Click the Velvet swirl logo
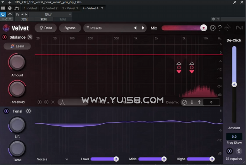Screen dimensions: 246x165 point(6,28)
